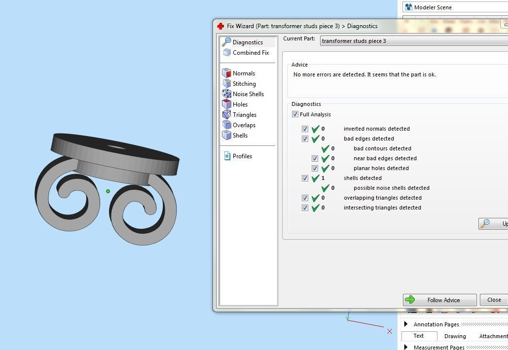Toggle intersecting triangles checkbox
Screen dimensions: 508x350
coord(305,208)
